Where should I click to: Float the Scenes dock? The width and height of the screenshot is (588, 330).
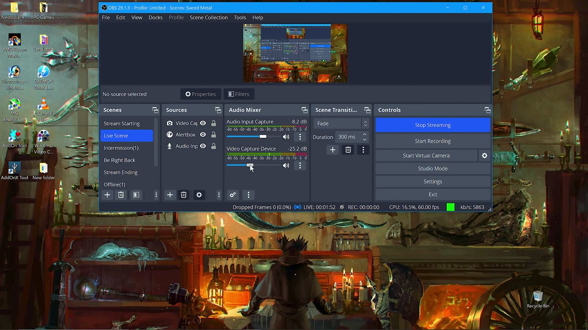[x=155, y=110]
